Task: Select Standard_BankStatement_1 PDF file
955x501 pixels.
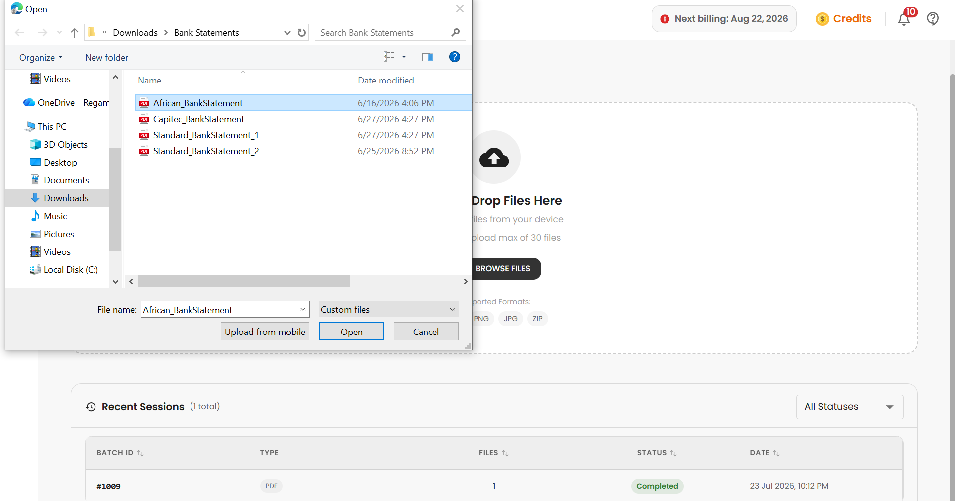Action: point(303,135)
